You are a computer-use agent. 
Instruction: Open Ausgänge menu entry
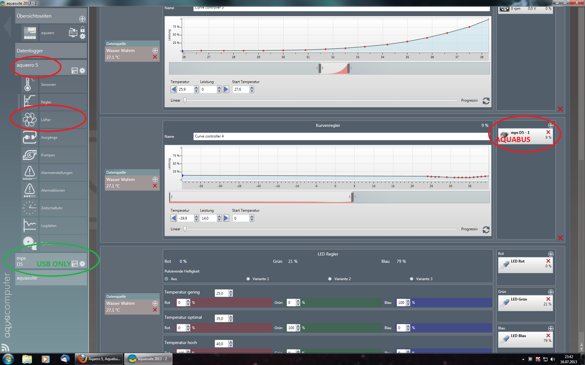(x=49, y=137)
